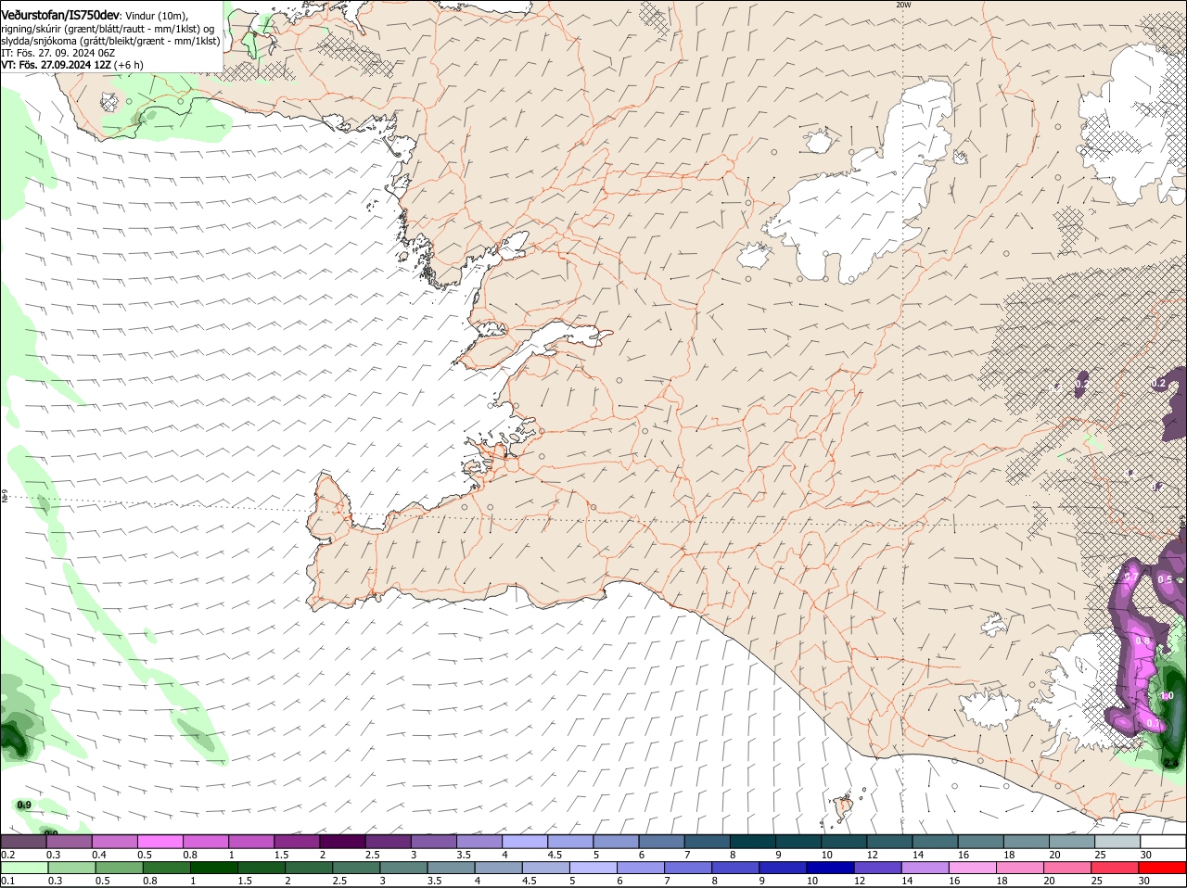Select the light green 0.3 swatch in rain legend
1187x888 pixels.
71,868
